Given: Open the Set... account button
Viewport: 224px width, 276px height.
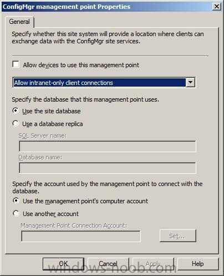Looking at the screenshot, I should 178,236.
